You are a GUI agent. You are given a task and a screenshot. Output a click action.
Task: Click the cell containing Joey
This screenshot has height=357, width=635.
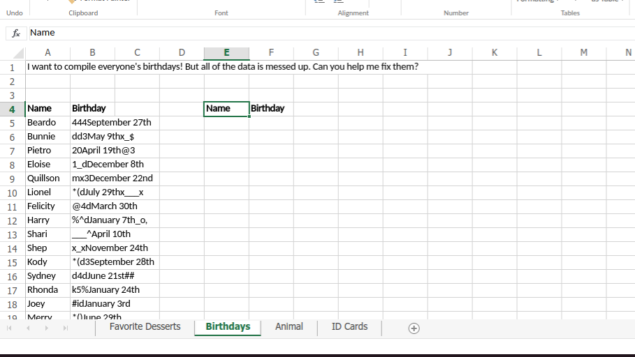point(48,304)
